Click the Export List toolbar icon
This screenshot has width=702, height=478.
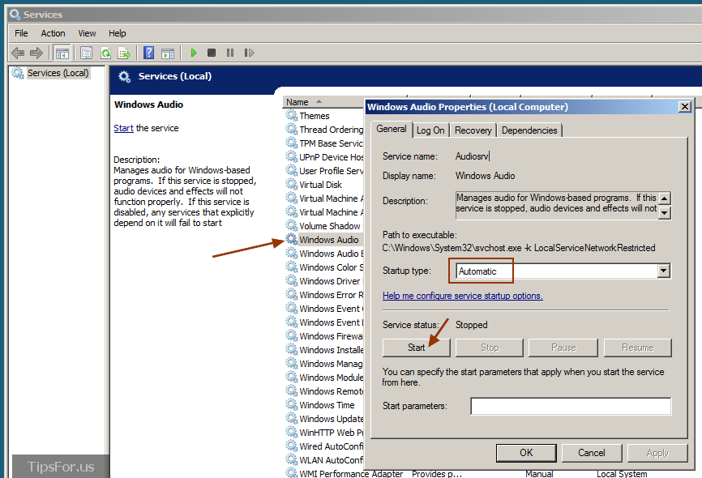point(124,53)
